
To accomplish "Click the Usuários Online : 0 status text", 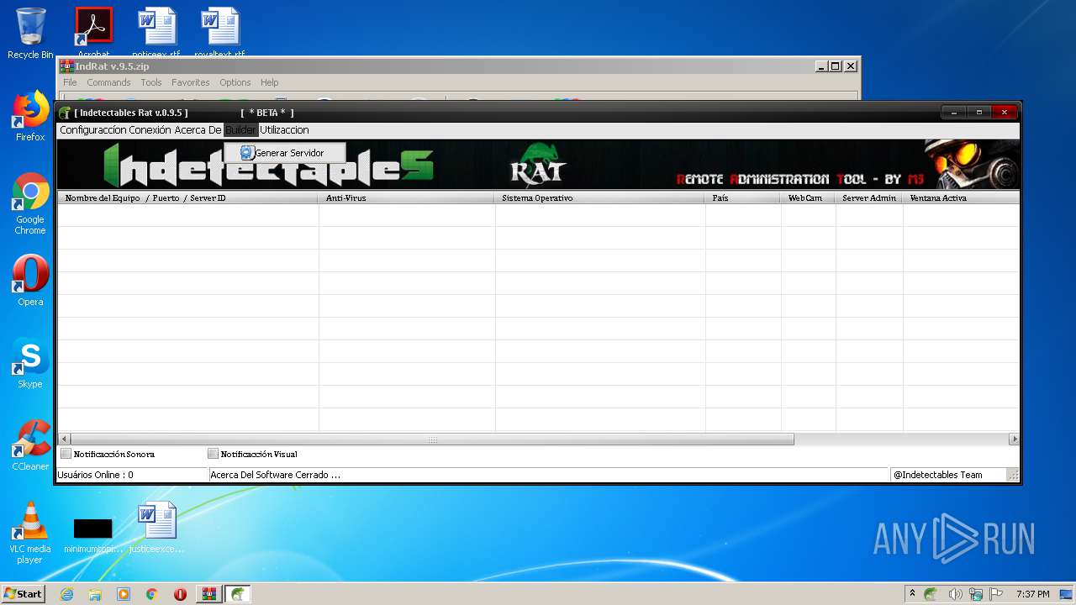I will pyautogui.click(x=95, y=475).
